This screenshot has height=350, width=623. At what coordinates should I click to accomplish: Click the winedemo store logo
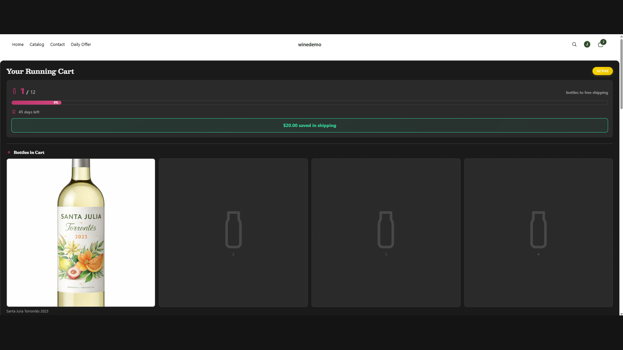pyautogui.click(x=310, y=45)
